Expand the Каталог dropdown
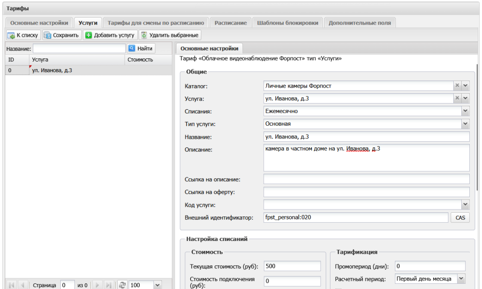 [x=466, y=86]
